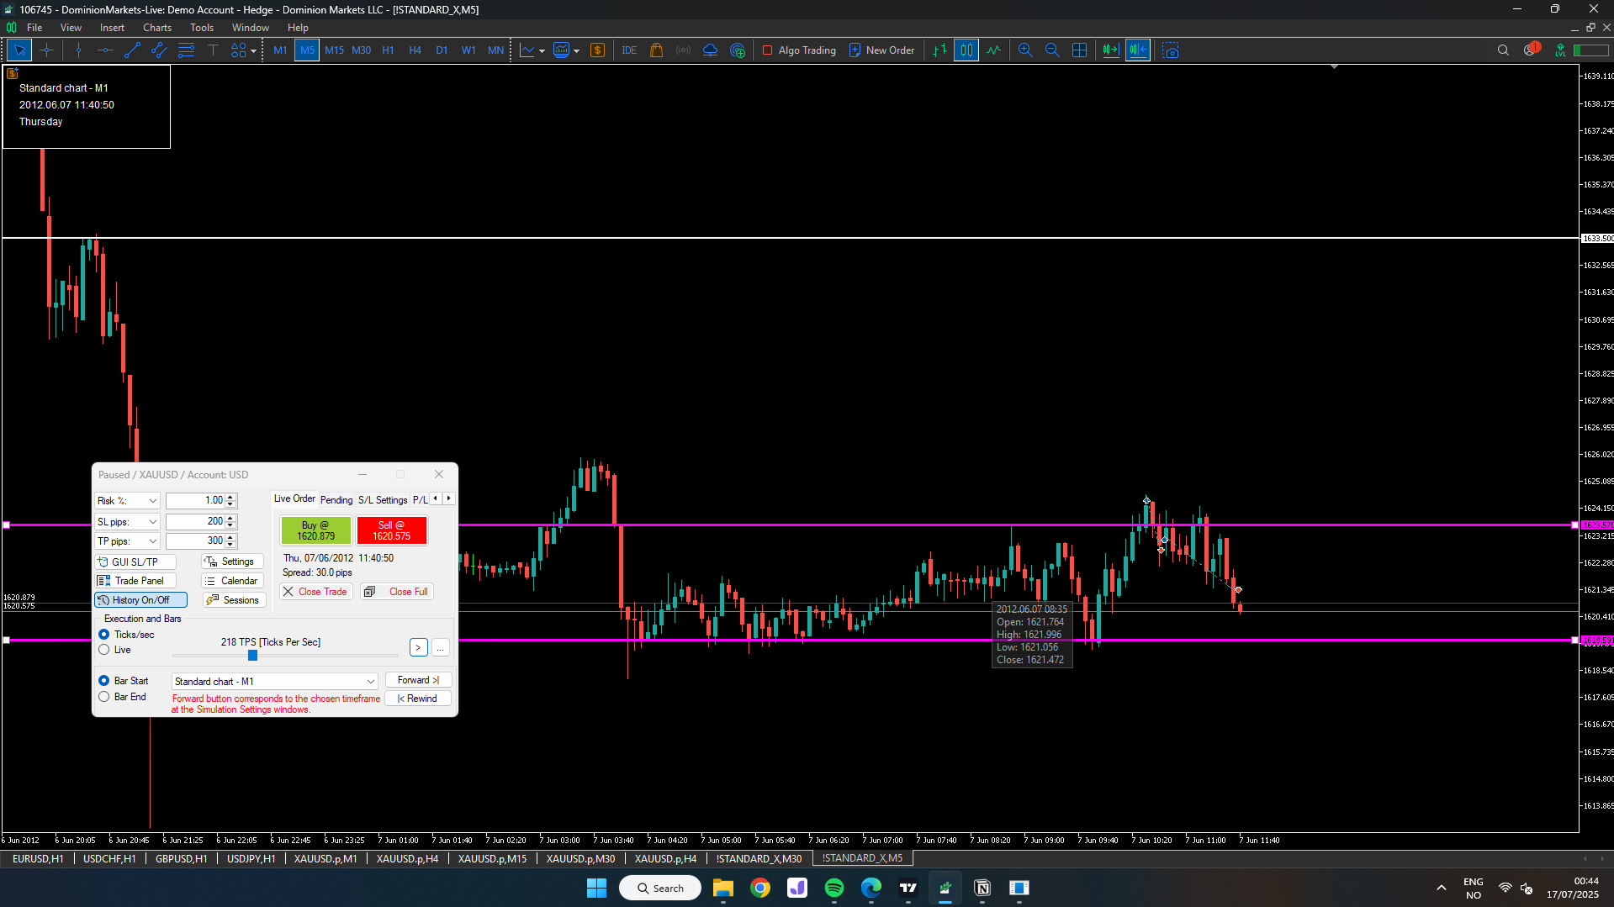Switch to the S/L Settings tab
Viewport: 1614px width, 907px height.
point(383,500)
